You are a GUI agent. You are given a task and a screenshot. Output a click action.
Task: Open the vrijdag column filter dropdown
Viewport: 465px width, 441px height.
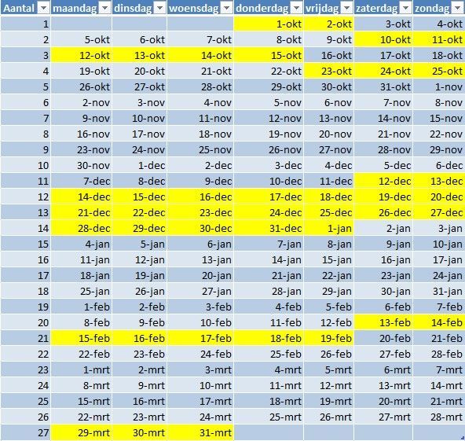pos(346,9)
